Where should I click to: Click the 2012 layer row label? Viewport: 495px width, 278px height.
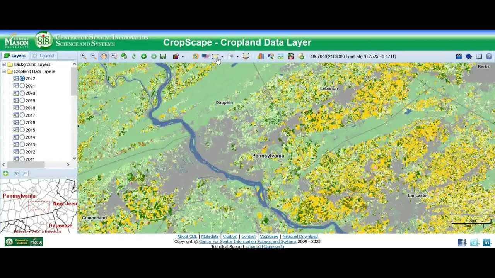[x=30, y=152]
